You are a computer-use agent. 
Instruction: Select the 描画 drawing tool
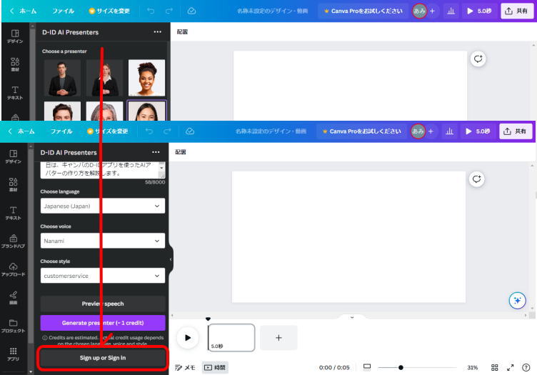[x=13, y=297]
